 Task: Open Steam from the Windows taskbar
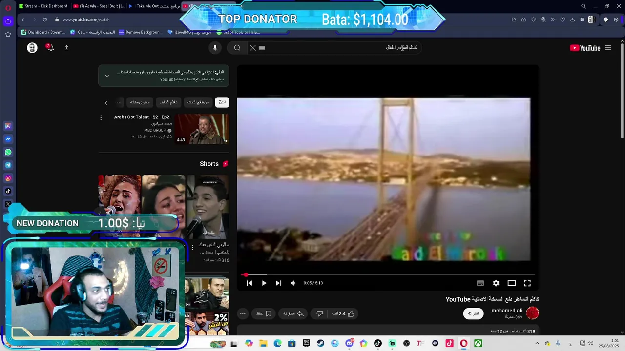(x=320, y=343)
